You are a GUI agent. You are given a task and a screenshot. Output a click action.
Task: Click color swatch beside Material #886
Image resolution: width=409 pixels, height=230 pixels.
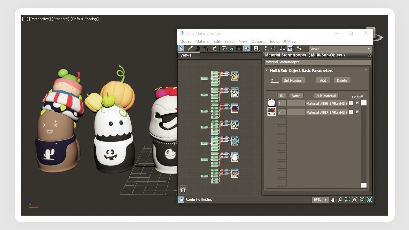point(351,103)
